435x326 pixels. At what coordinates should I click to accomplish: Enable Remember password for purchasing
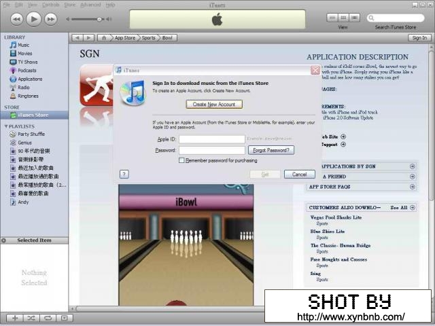pyautogui.click(x=181, y=160)
